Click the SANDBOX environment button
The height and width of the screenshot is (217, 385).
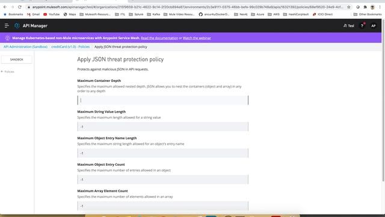pos(17,60)
